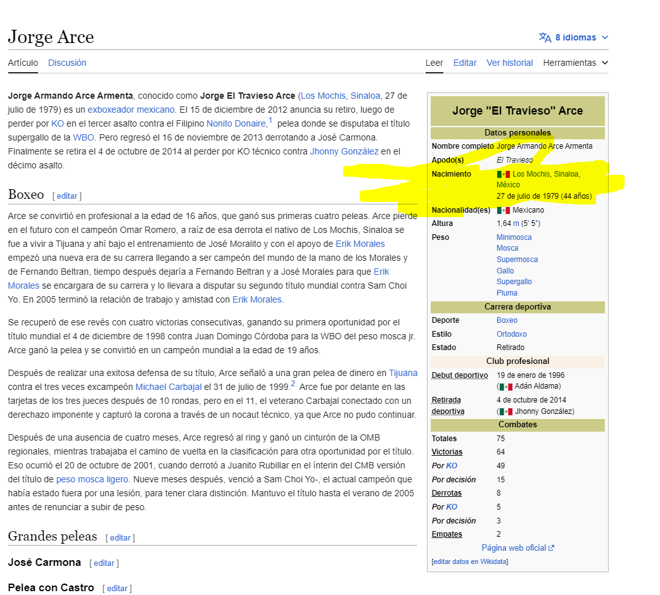The image size is (660, 595).
Task: Click the Empates label in infobox
Action: [x=447, y=534]
